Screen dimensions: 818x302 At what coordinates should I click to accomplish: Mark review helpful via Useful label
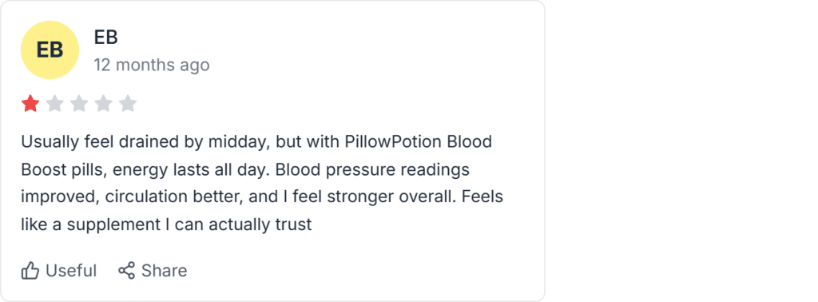pyautogui.click(x=71, y=271)
